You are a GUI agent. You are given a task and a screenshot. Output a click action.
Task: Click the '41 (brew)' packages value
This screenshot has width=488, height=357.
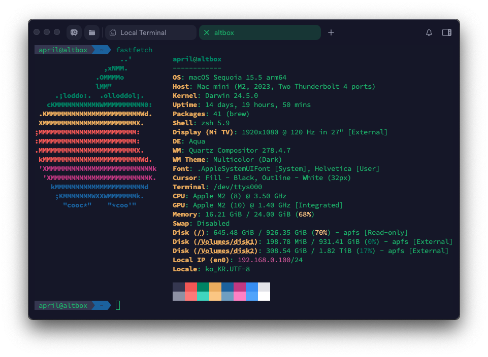(x=231, y=114)
